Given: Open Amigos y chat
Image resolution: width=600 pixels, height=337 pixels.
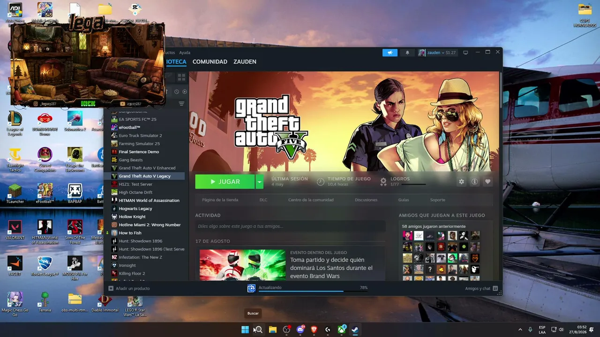Looking at the screenshot, I should click(481, 288).
